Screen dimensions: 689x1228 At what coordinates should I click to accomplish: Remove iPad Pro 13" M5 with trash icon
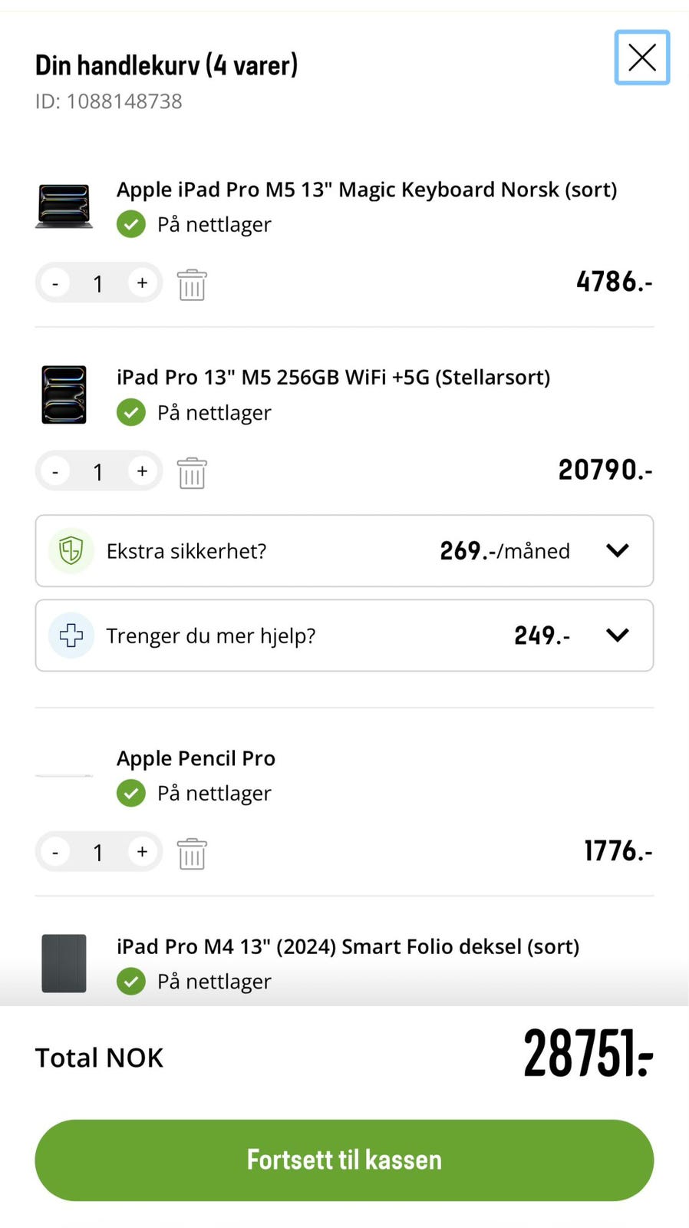pyautogui.click(x=192, y=473)
